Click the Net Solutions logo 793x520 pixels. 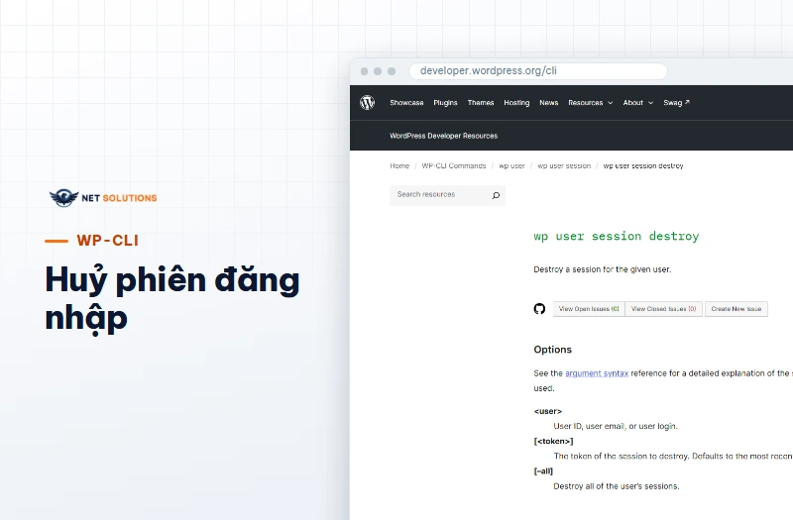pos(103,197)
